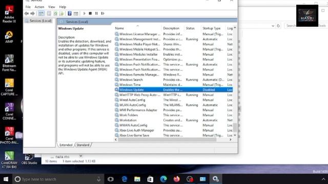328x184 pixels.
Task: Select Windows License Manager service
Action: click(x=174, y=34)
